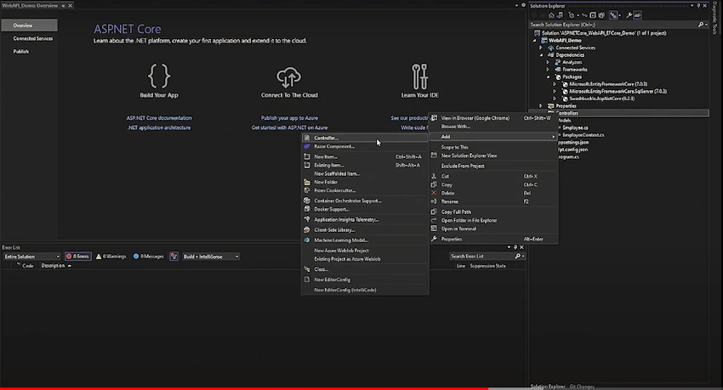This screenshot has height=390, width=723.
Task: Choose New Item... menu entry
Action: [x=365, y=156]
